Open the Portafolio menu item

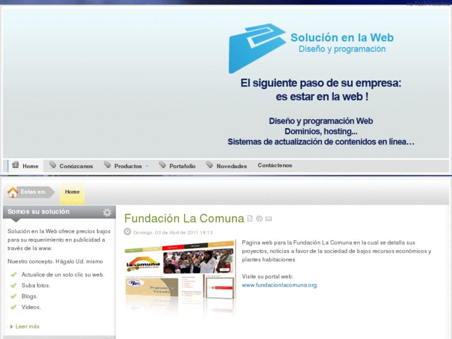point(182,166)
